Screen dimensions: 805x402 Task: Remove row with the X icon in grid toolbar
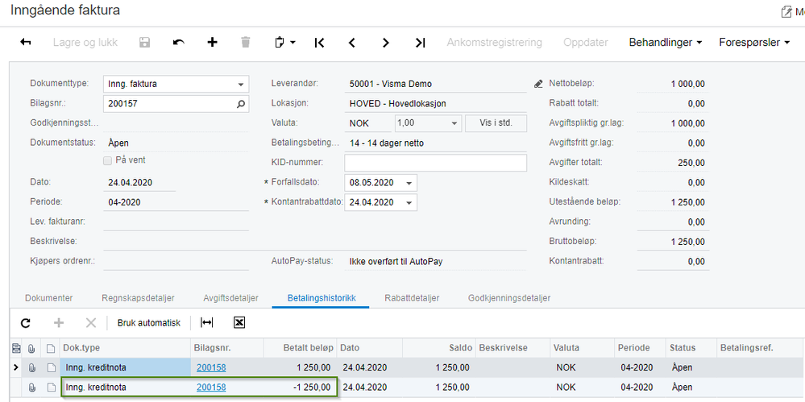tap(90, 323)
